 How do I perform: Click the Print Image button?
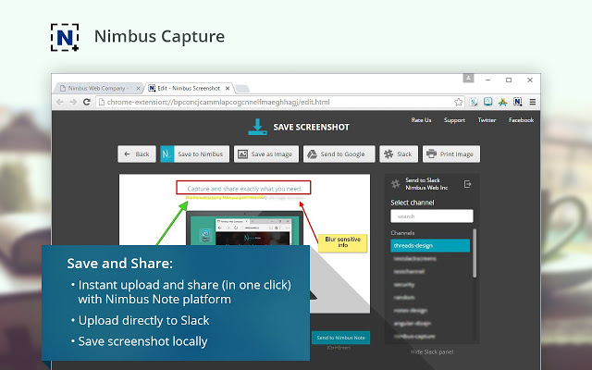451,154
